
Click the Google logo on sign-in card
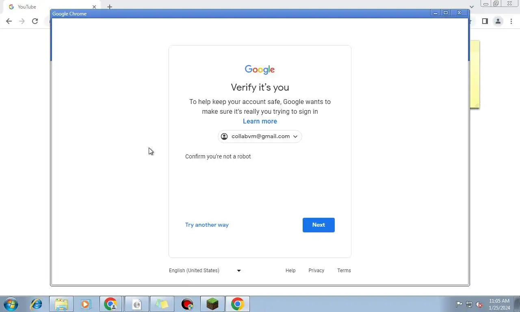[x=260, y=69]
